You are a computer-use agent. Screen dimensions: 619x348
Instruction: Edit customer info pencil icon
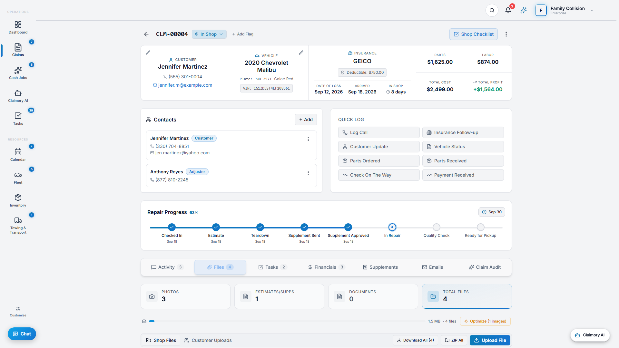point(148,53)
